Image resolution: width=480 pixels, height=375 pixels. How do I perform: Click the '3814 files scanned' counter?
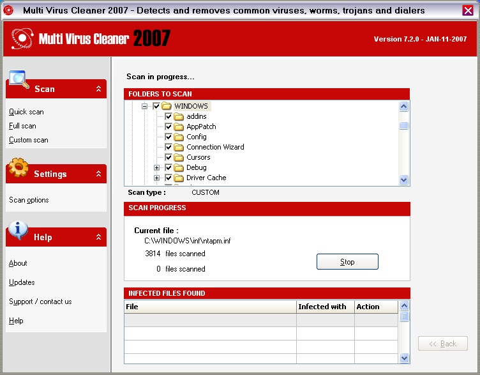coord(175,254)
